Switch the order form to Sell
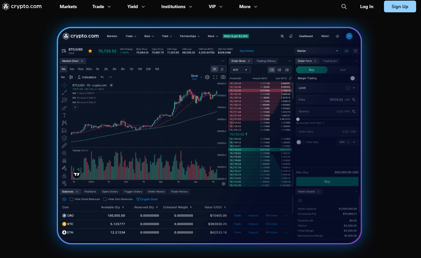This screenshot has width=421, height=258. pos(343,70)
